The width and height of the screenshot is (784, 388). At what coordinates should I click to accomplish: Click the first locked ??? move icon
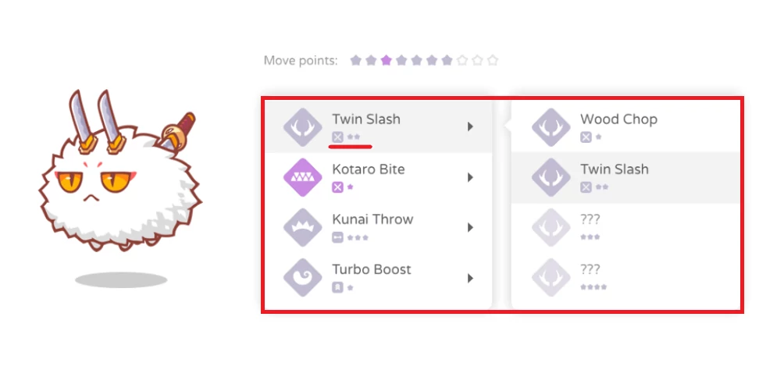551,228
